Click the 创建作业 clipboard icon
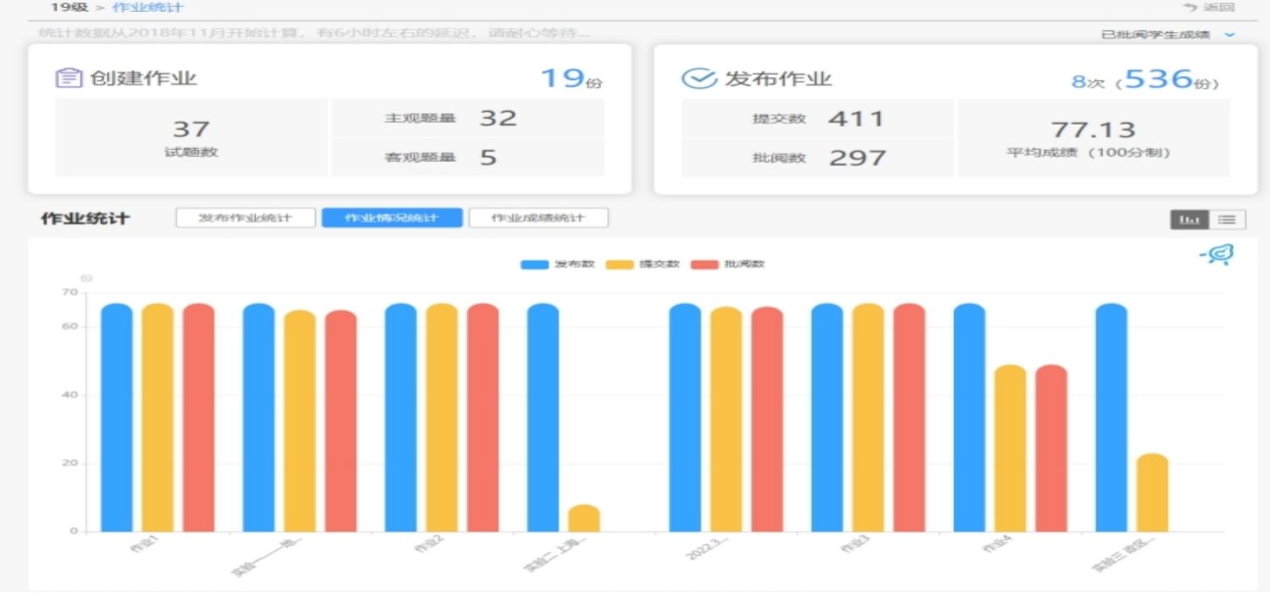 69,79
